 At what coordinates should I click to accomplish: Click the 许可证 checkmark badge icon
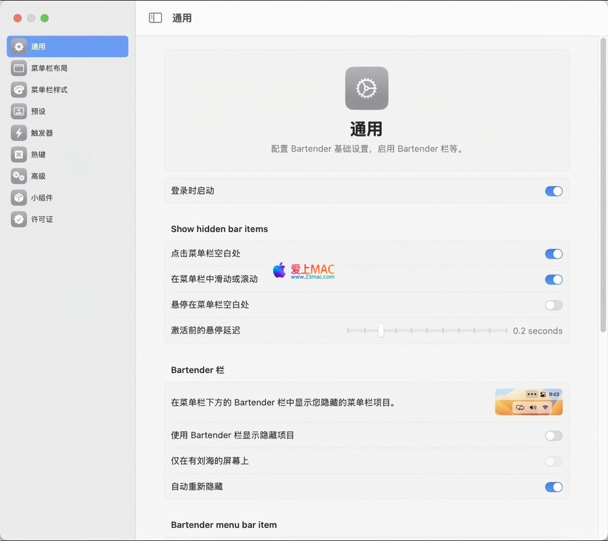pyautogui.click(x=19, y=219)
